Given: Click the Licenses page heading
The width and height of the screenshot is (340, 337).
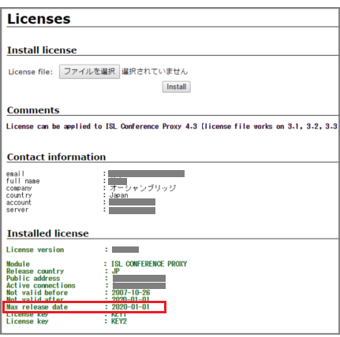Looking at the screenshot, I should pyautogui.click(x=39, y=19).
